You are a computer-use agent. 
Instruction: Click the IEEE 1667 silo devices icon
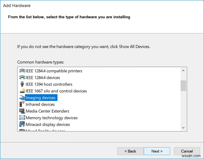pyautogui.click(x=22, y=91)
